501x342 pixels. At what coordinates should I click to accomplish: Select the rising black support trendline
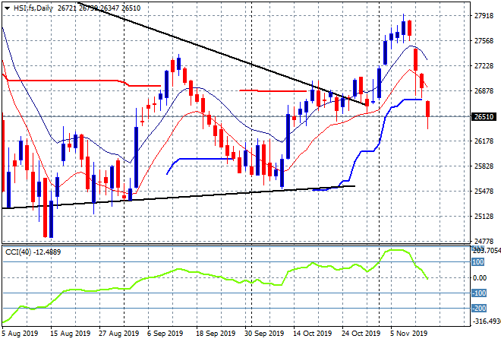(x=178, y=197)
